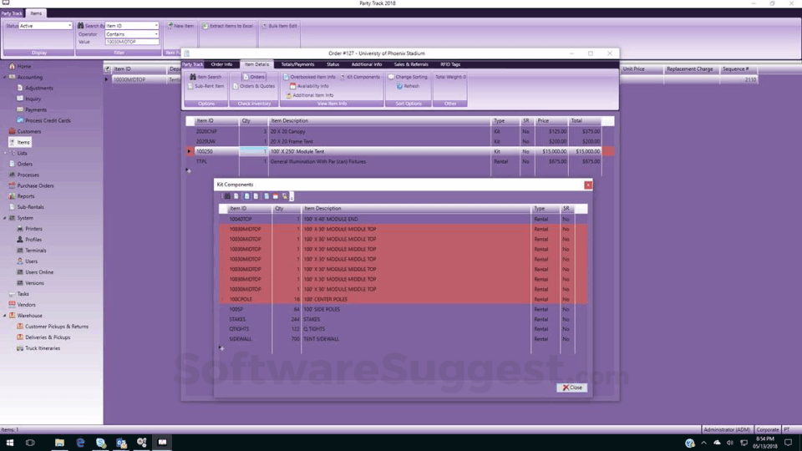Viewport: 802px width, 451px height.
Task: View Overbooked Item Info
Action: 309,77
